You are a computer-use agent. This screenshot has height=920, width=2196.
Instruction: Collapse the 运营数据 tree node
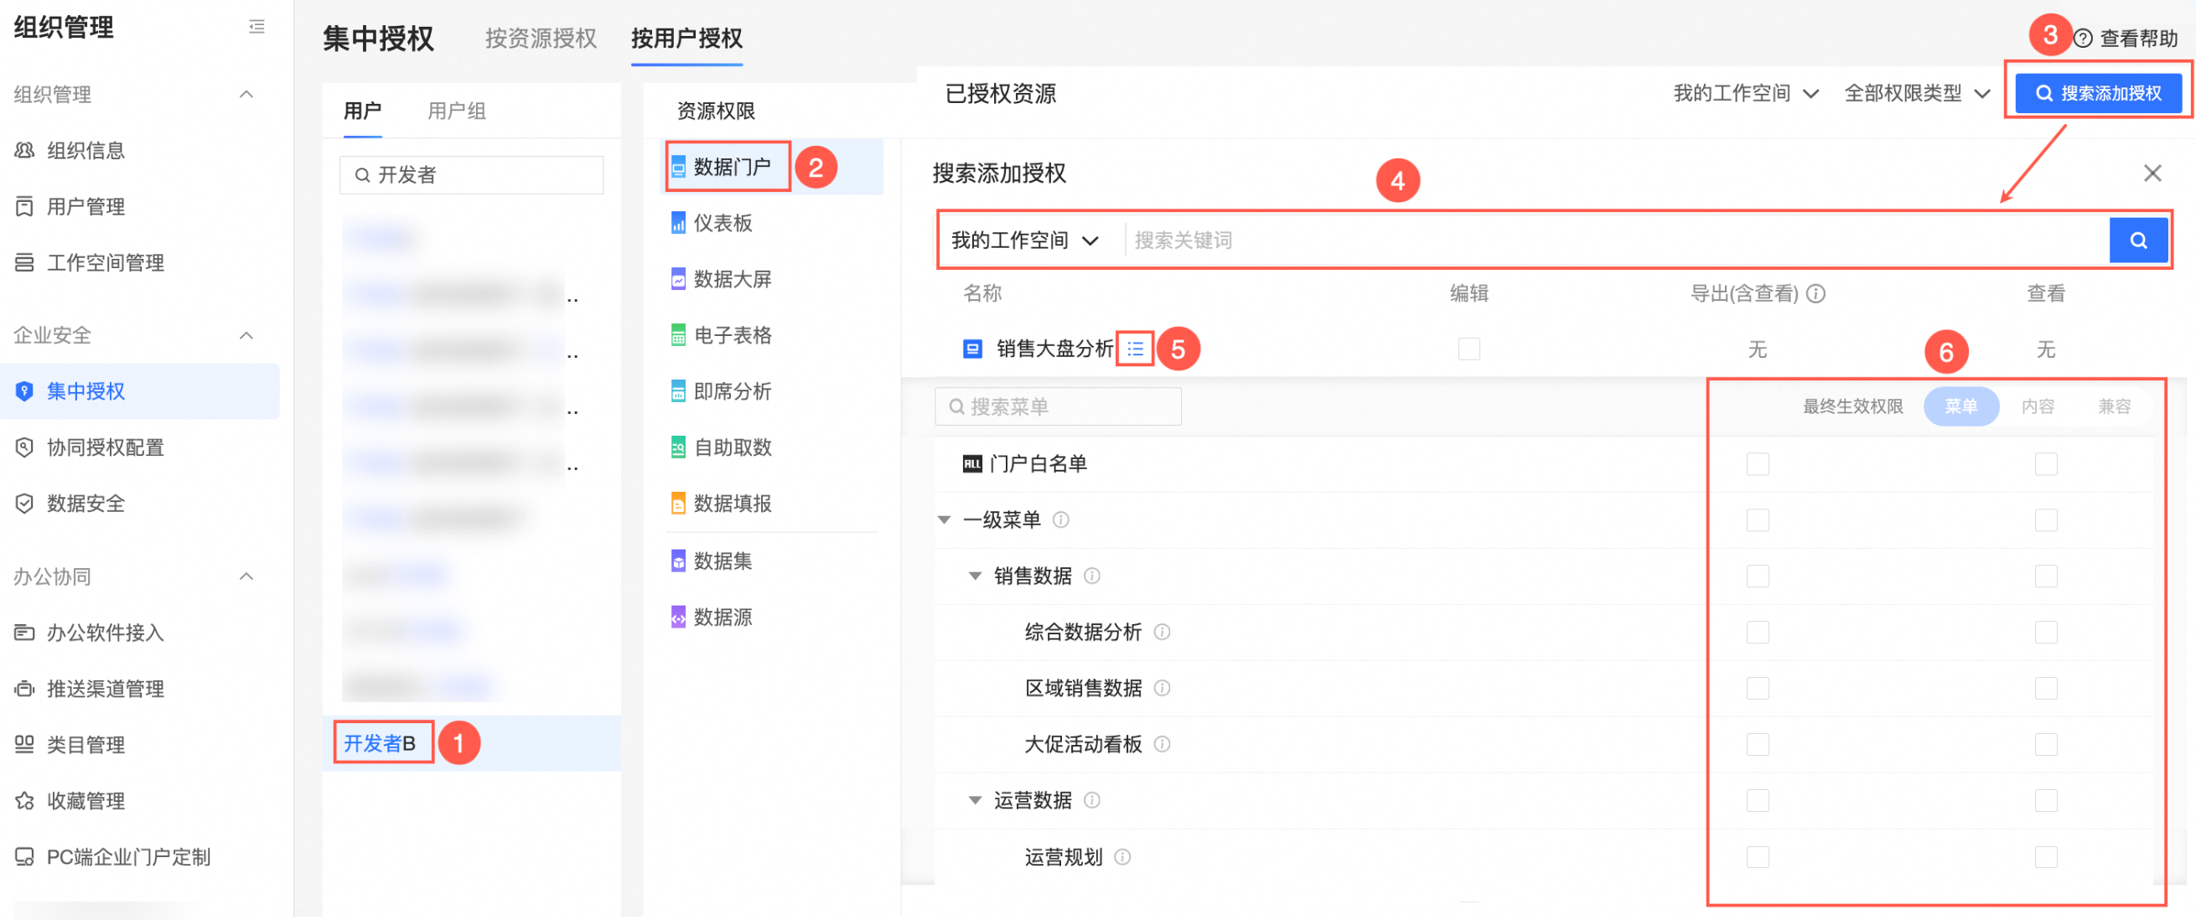coord(975,800)
